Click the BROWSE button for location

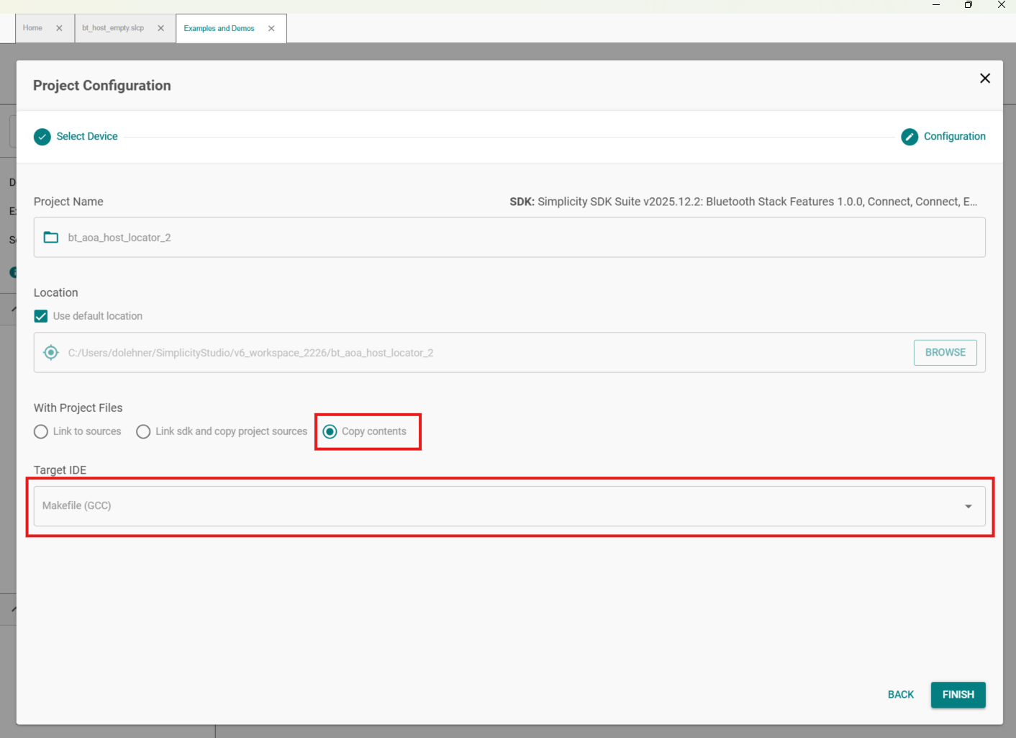tap(945, 353)
